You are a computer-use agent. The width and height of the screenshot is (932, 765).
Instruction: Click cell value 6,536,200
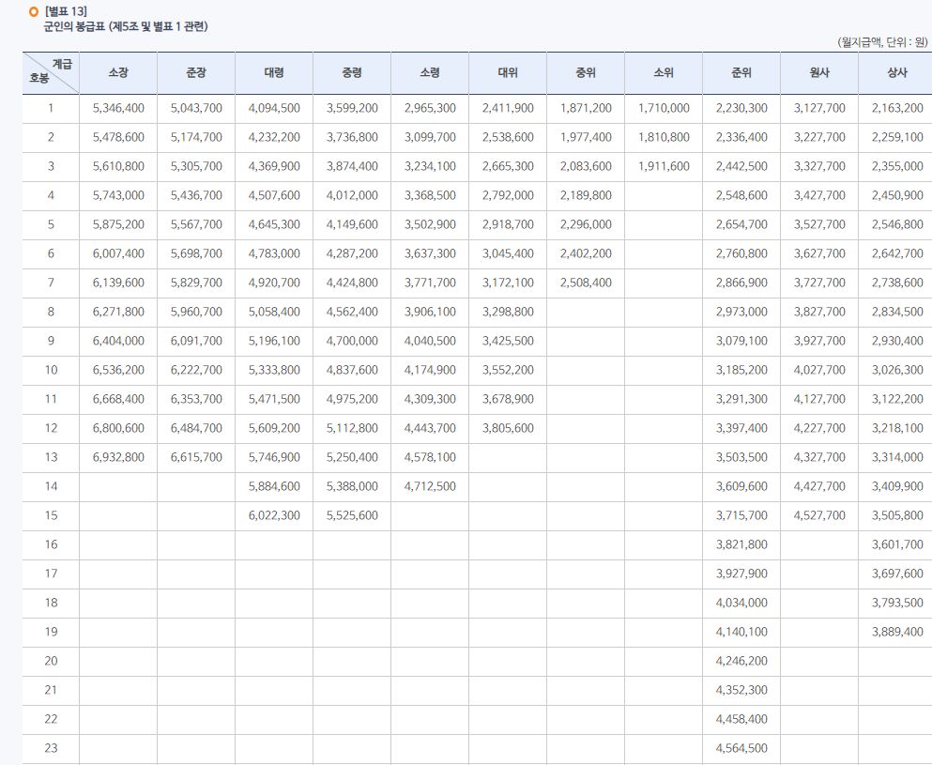[118, 371]
